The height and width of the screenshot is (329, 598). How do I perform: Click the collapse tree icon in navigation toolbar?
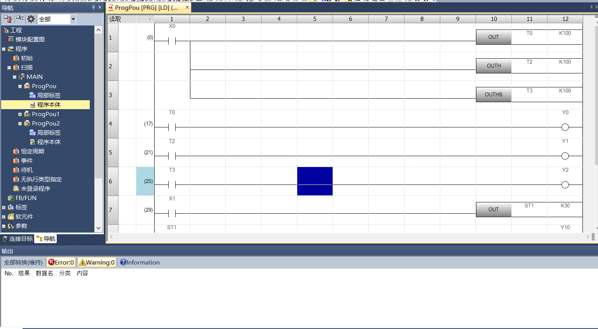(x=20, y=19)
